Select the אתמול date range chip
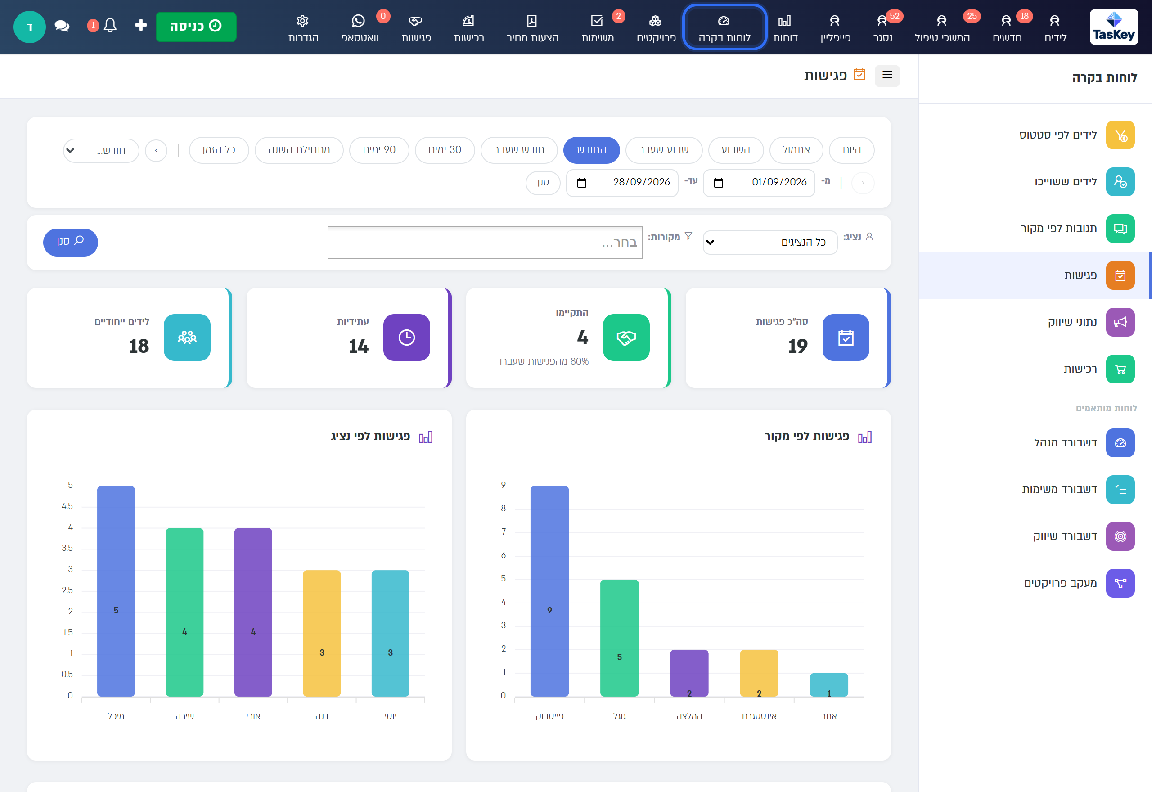 [796, 150]
